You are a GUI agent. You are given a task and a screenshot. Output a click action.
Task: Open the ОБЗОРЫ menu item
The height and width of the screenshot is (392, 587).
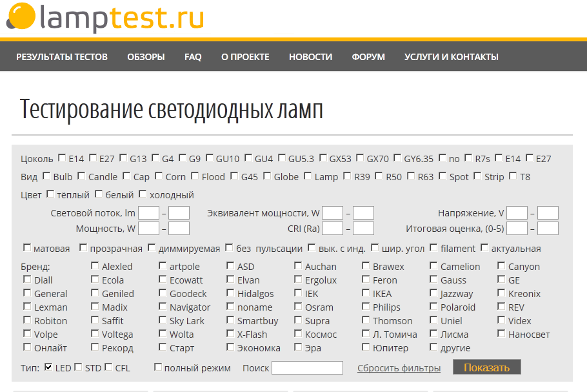tap(146, 57)
